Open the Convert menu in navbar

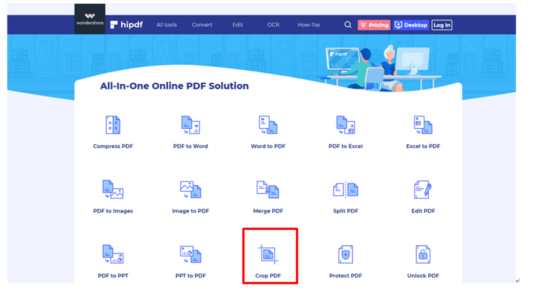click(x=202, y=25)
